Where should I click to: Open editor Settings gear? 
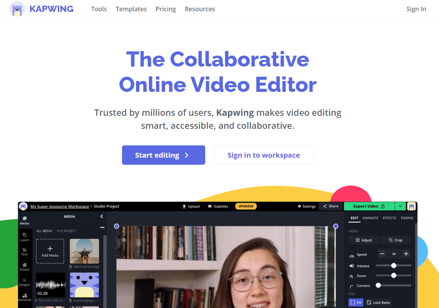pyautogui.click(x=307, y=206)
